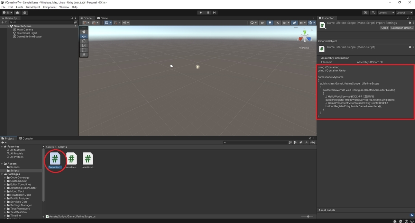Click the Step frame button
415x223 pixels.
pos(214,12)
